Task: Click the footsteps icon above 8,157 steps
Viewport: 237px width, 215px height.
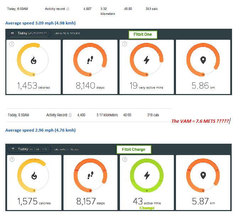Action: coord(90,175)
